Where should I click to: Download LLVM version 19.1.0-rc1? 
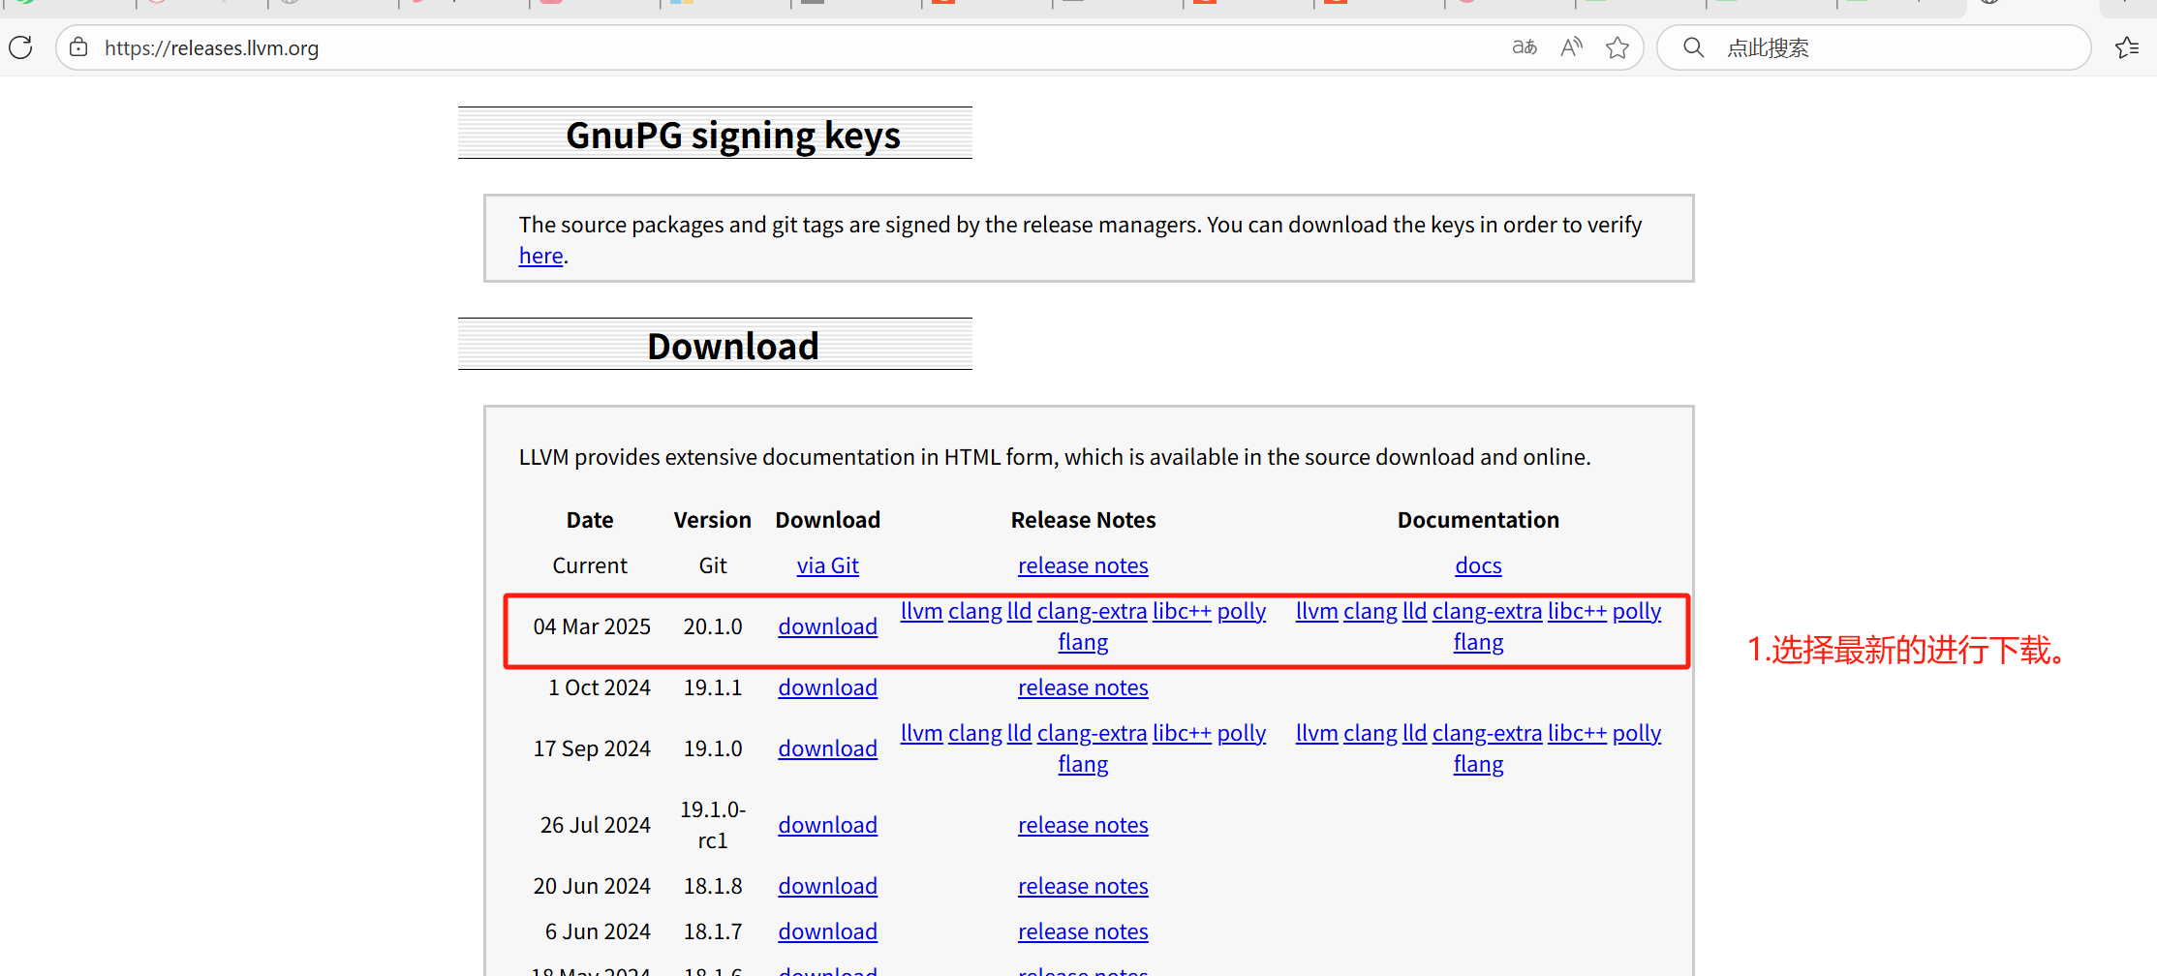[x=827, y=825]
